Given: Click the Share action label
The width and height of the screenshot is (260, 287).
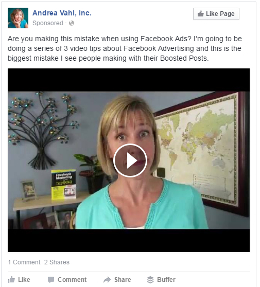Looking at the screenshot, I should (x=123, y=280).
